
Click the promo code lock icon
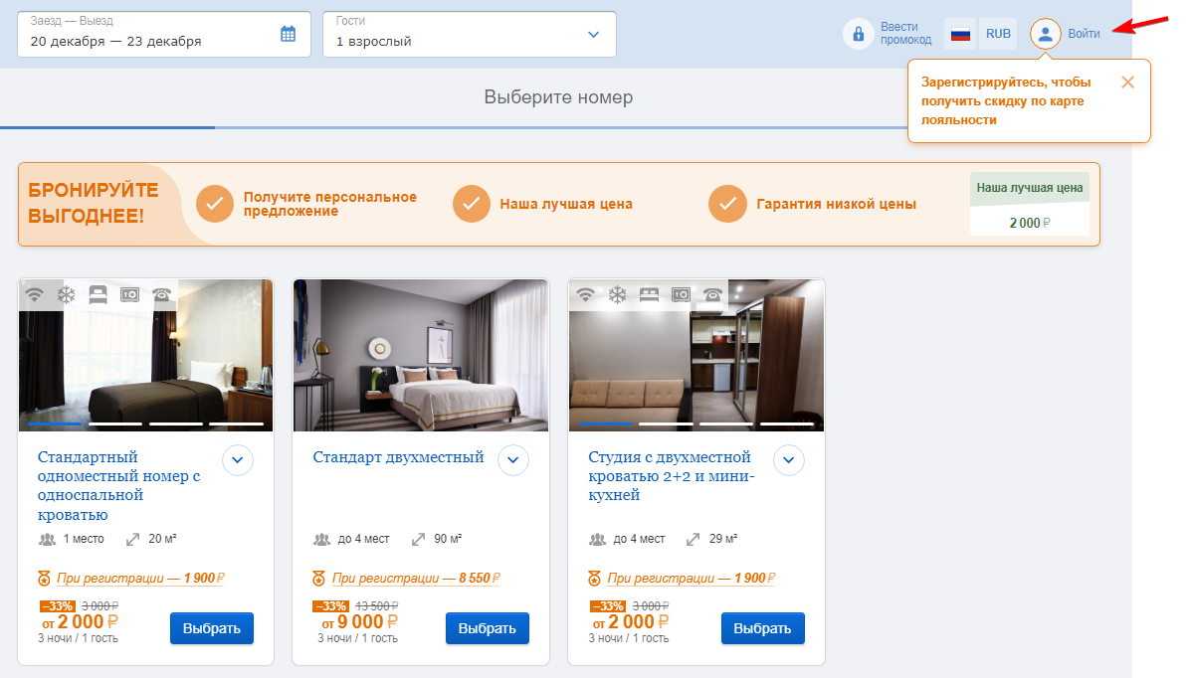(x=859, y=34)
